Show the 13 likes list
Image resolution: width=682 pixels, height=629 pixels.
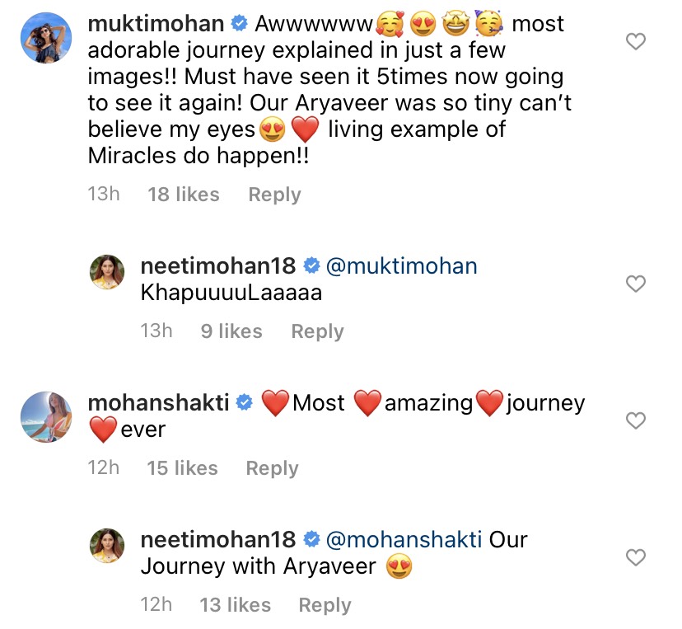(x=235, y=605)
